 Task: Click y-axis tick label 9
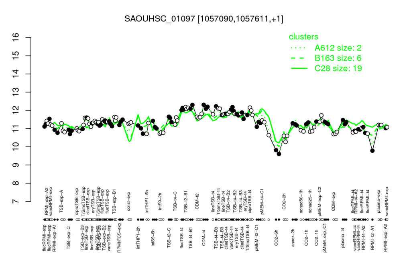tap(16, 165)
